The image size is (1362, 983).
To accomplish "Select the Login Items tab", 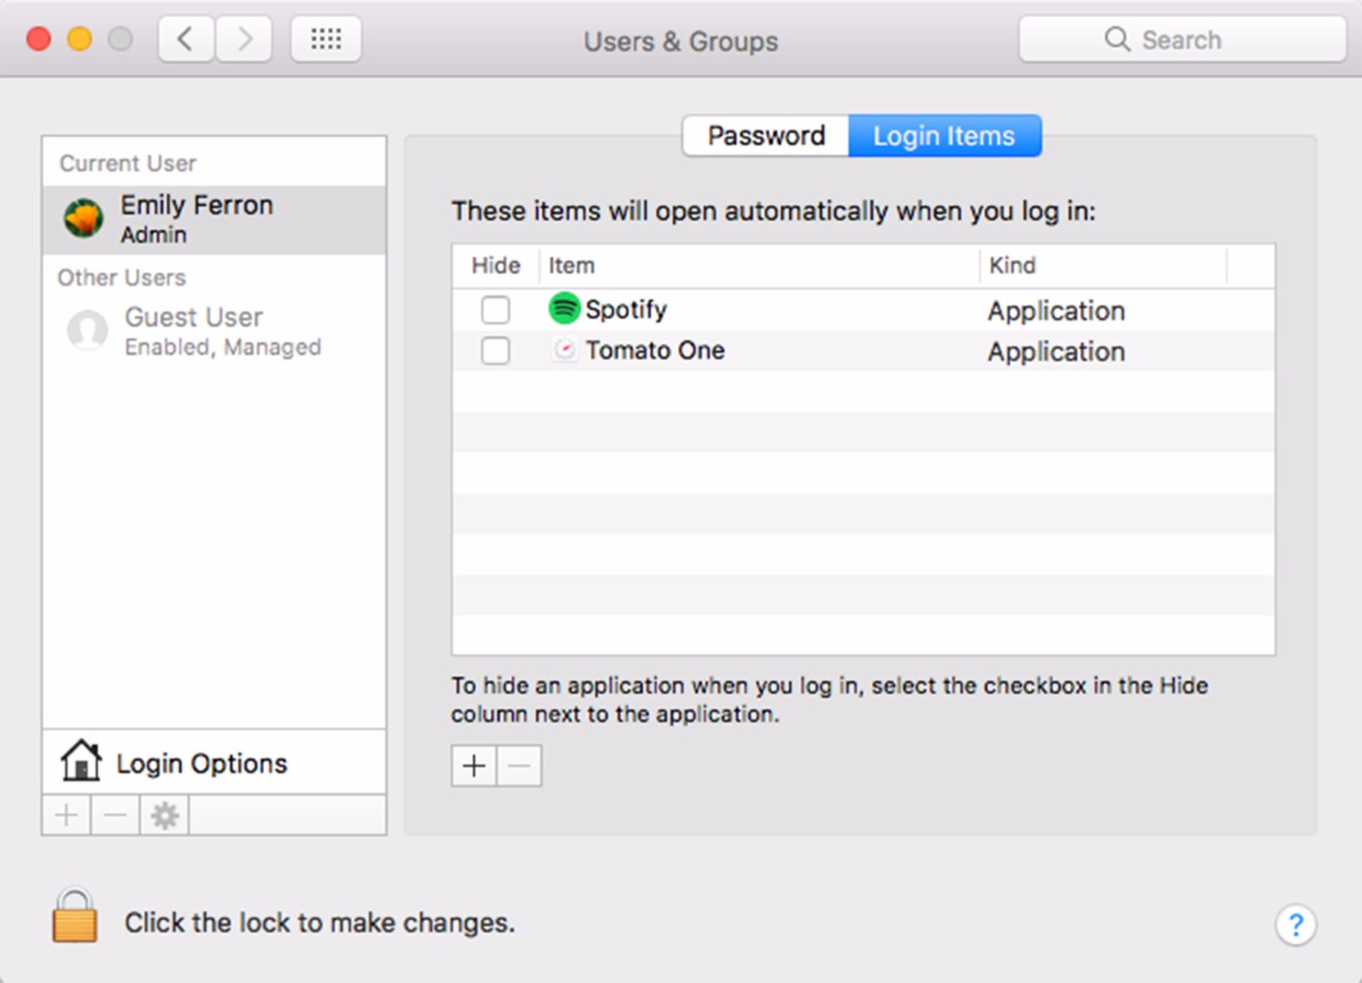I will [x=943, y=134].
